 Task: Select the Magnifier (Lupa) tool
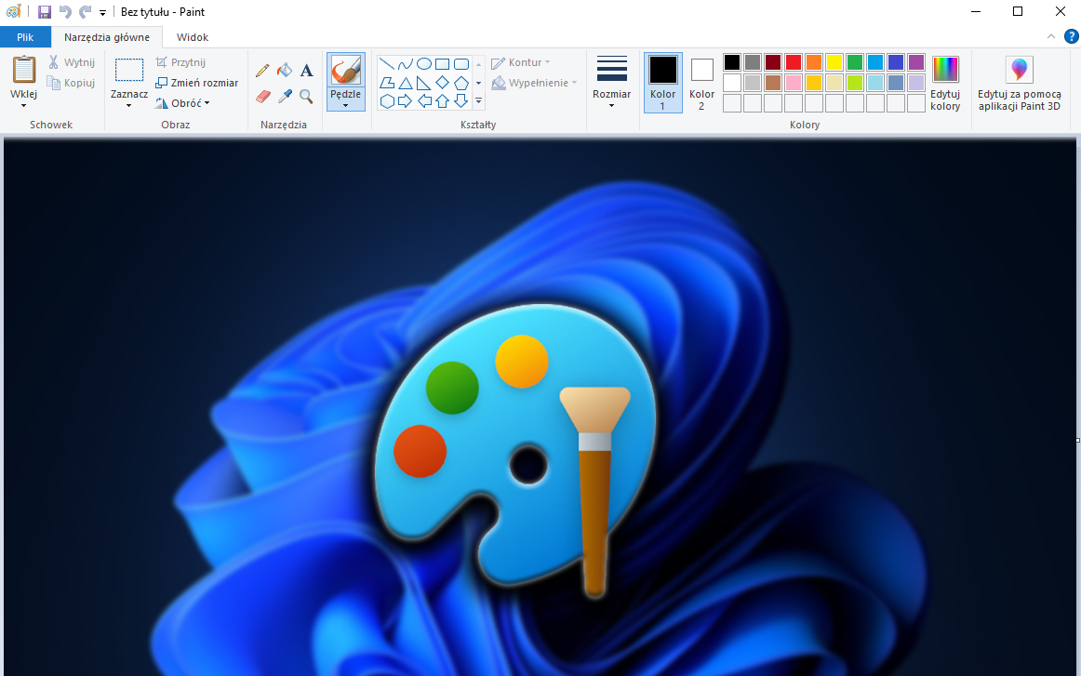(x=306, y=97)
